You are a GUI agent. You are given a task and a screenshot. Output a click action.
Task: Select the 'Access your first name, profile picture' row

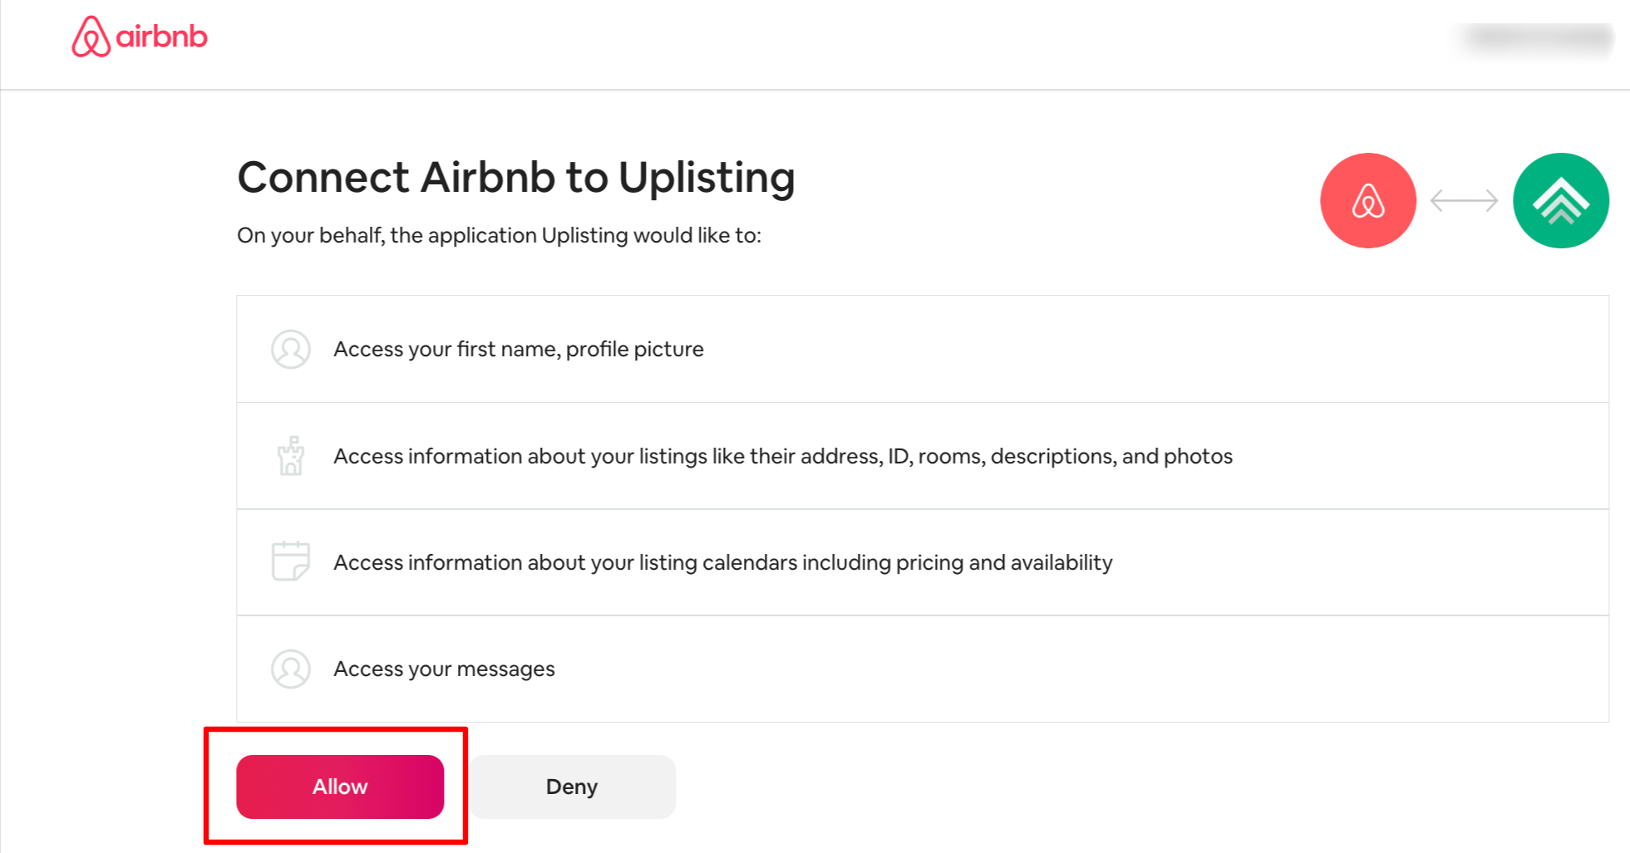coord(518,349)
